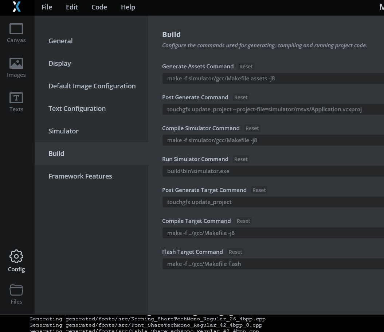Open Default Image Configuration
384x332 pixels.
(x=92, y=86)
